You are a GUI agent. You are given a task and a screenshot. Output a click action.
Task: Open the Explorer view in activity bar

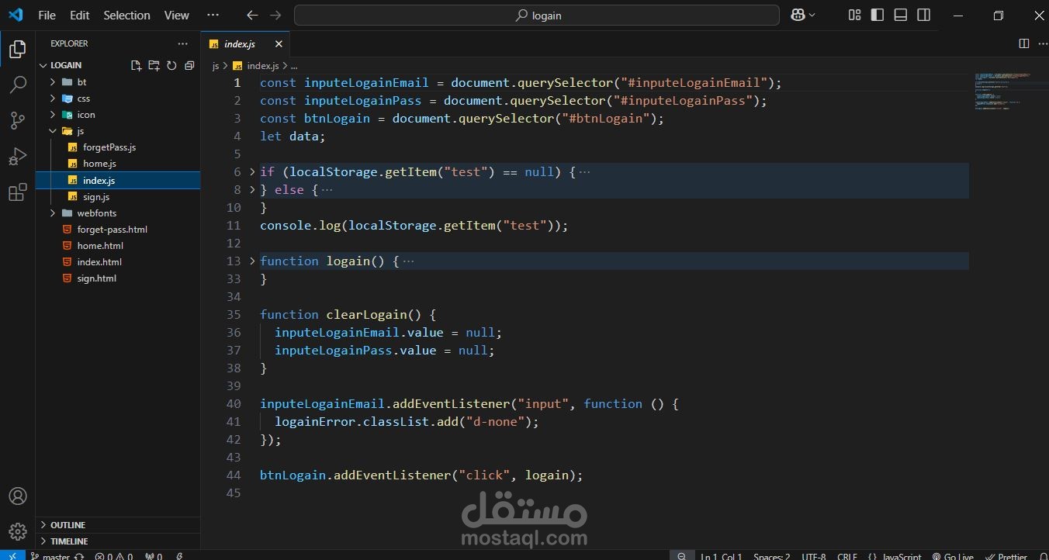coord(17,50)
